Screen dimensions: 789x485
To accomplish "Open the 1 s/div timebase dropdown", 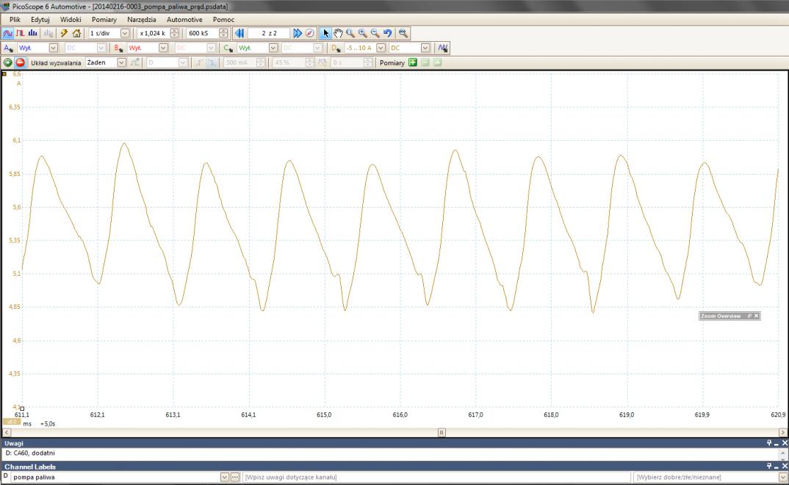I will (x=124, y=33).
